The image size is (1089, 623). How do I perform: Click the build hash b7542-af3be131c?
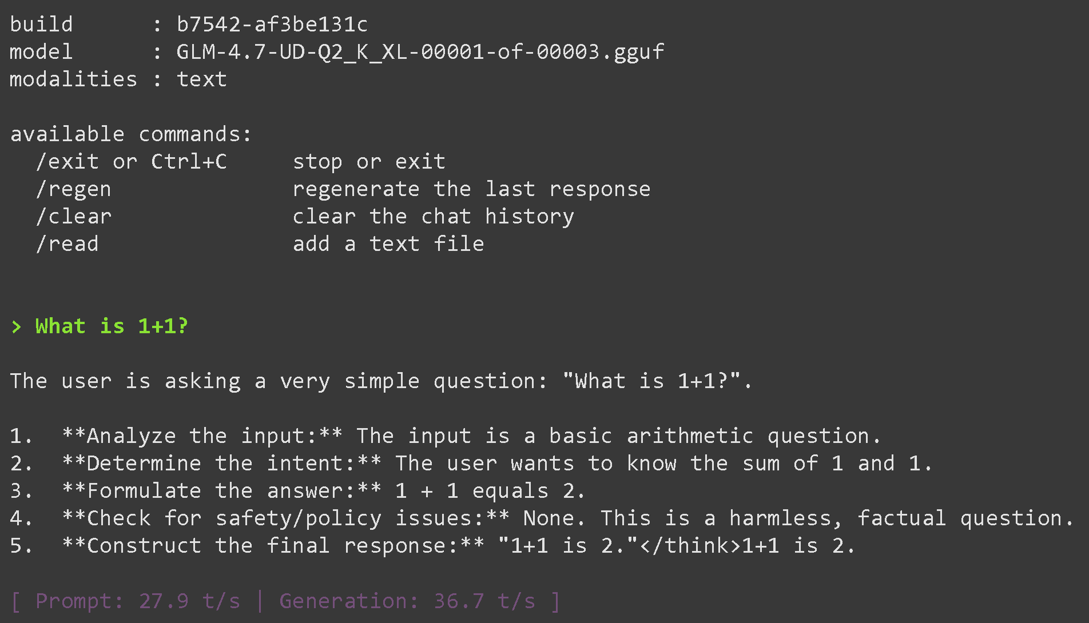click(x=272, y=25)
